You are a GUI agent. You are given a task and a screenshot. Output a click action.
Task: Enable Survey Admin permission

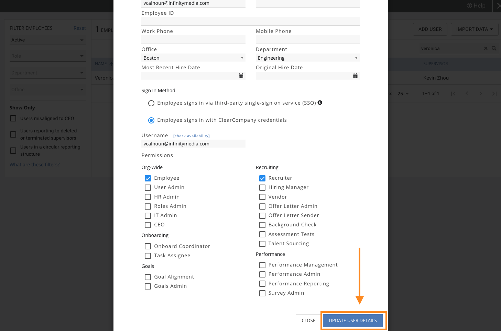pyautogui.click(x=262, y=293)
